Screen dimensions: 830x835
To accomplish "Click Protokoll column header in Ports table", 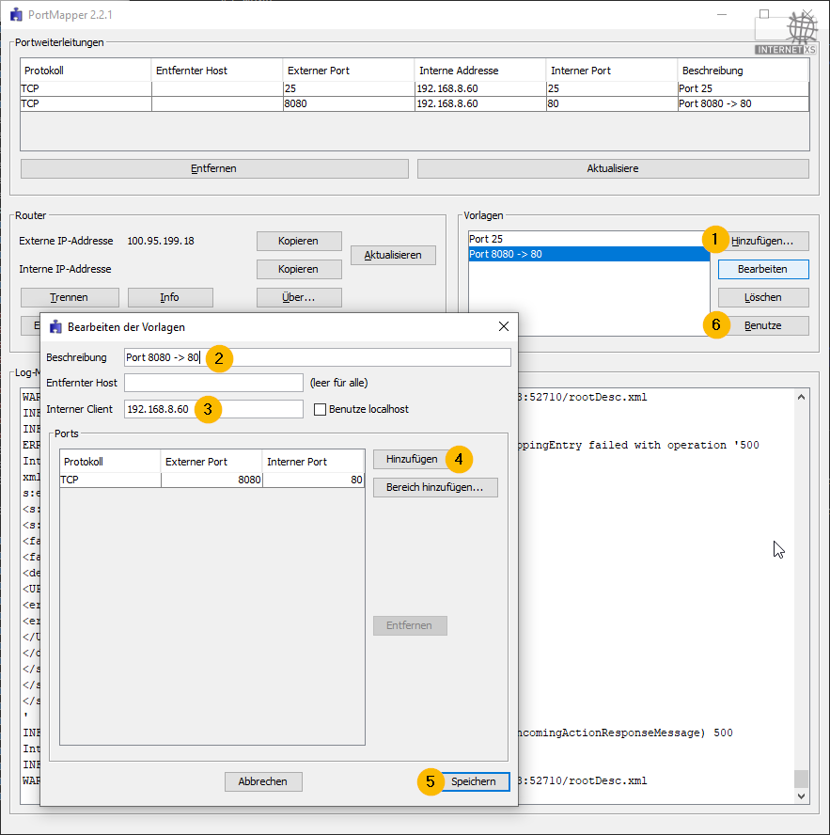I will point(110,462).
